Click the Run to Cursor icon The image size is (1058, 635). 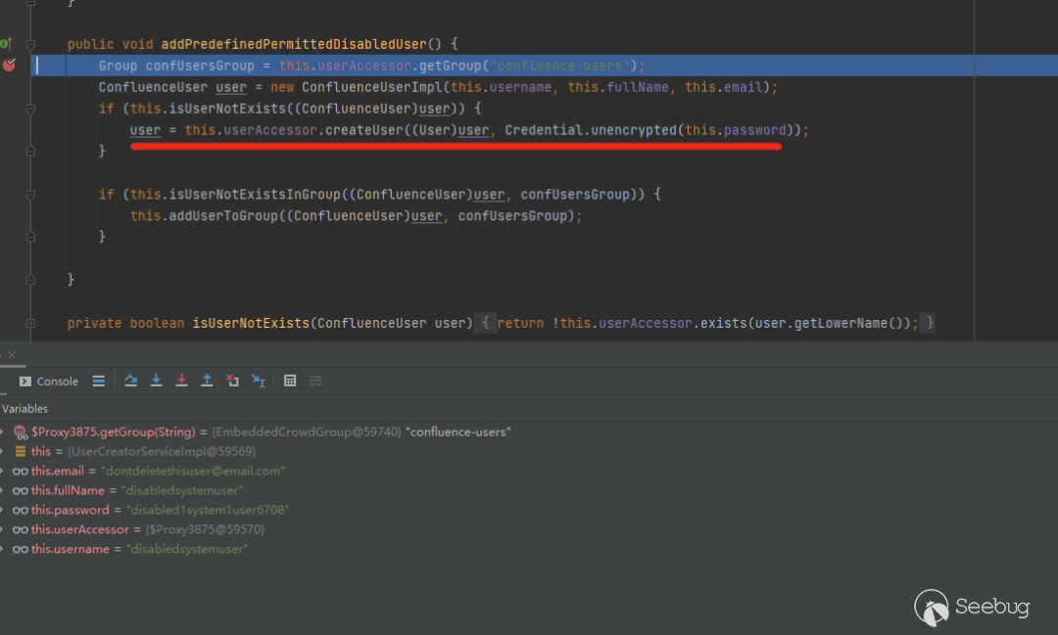click(259, 381)
